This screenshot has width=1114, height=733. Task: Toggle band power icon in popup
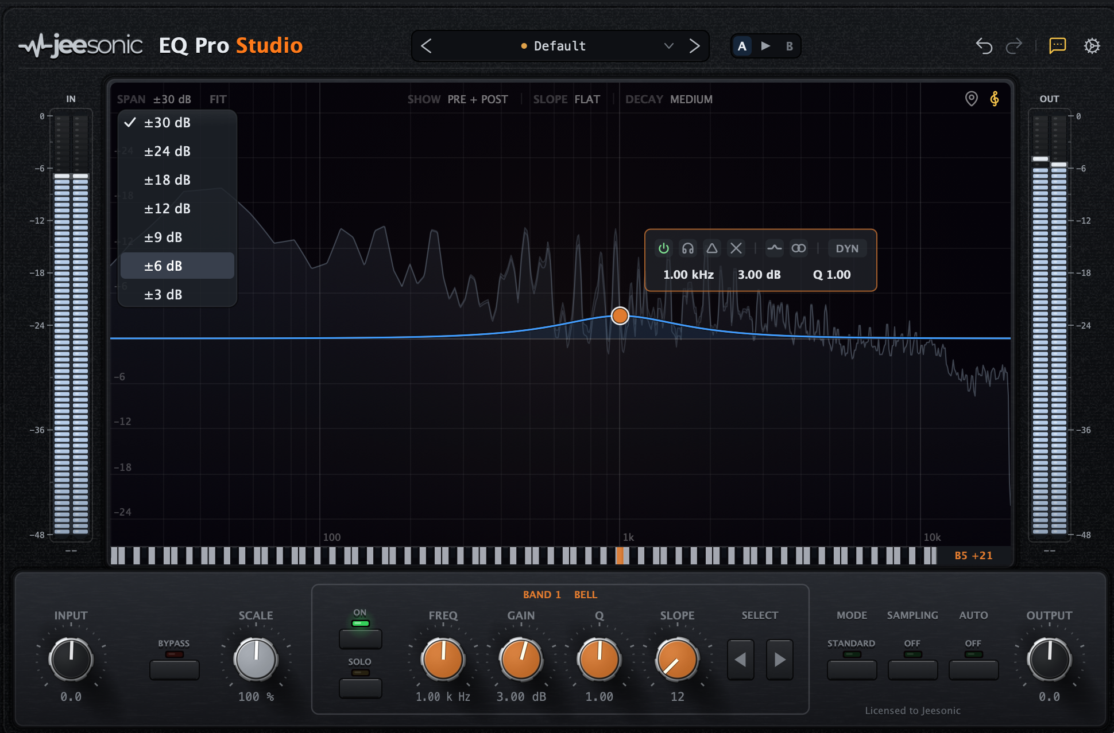pyautogui.click(x=664, y=248)
